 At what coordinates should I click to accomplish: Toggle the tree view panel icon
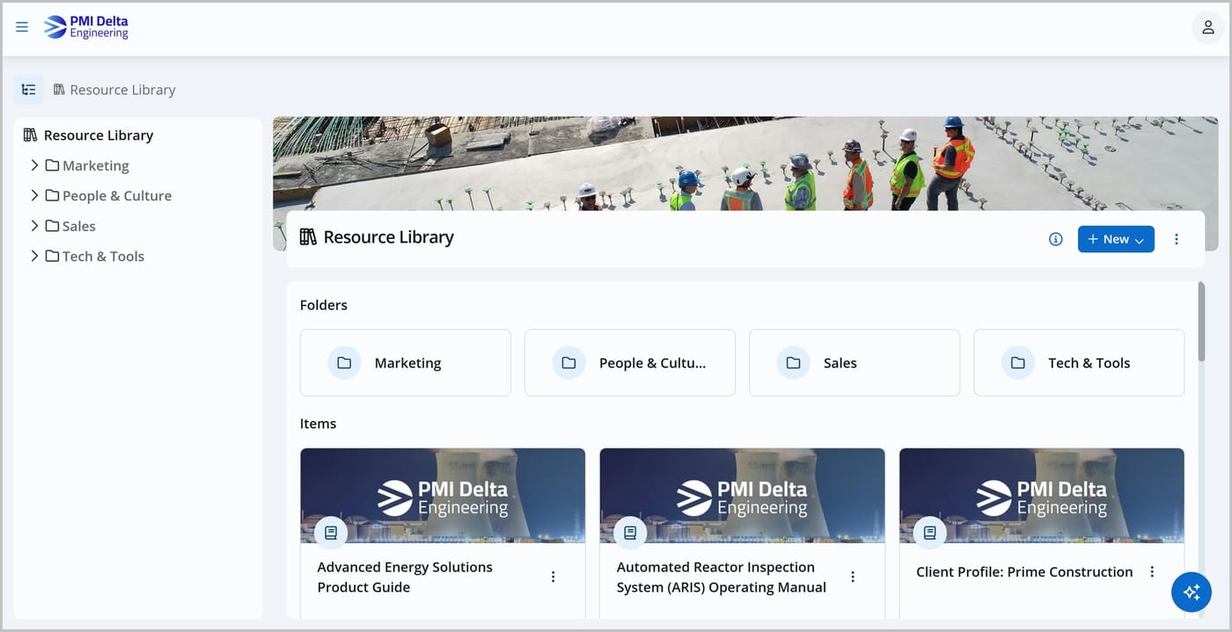29,90
